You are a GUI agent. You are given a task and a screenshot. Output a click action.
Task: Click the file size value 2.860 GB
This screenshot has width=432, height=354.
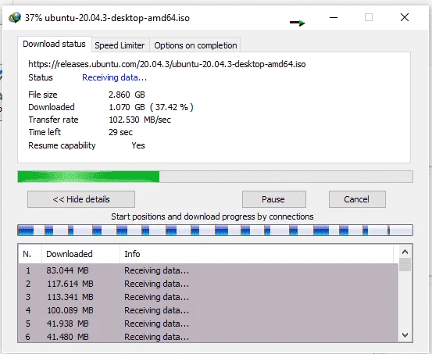pyautogui.click(x=127, y=95)
